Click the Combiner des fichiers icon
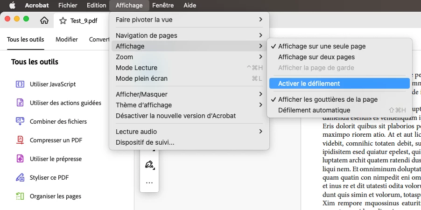Image resolution: width=421 pixels, height=210 pixels. pyautogui.click(x=20, y=121)
